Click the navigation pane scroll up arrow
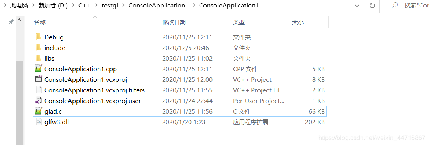Screen dimensions: 429x145 [19, 20]
